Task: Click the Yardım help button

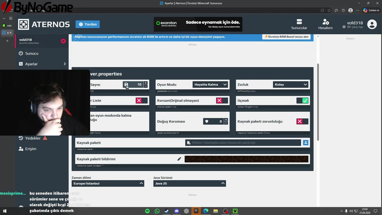Action: click(88, 24)
